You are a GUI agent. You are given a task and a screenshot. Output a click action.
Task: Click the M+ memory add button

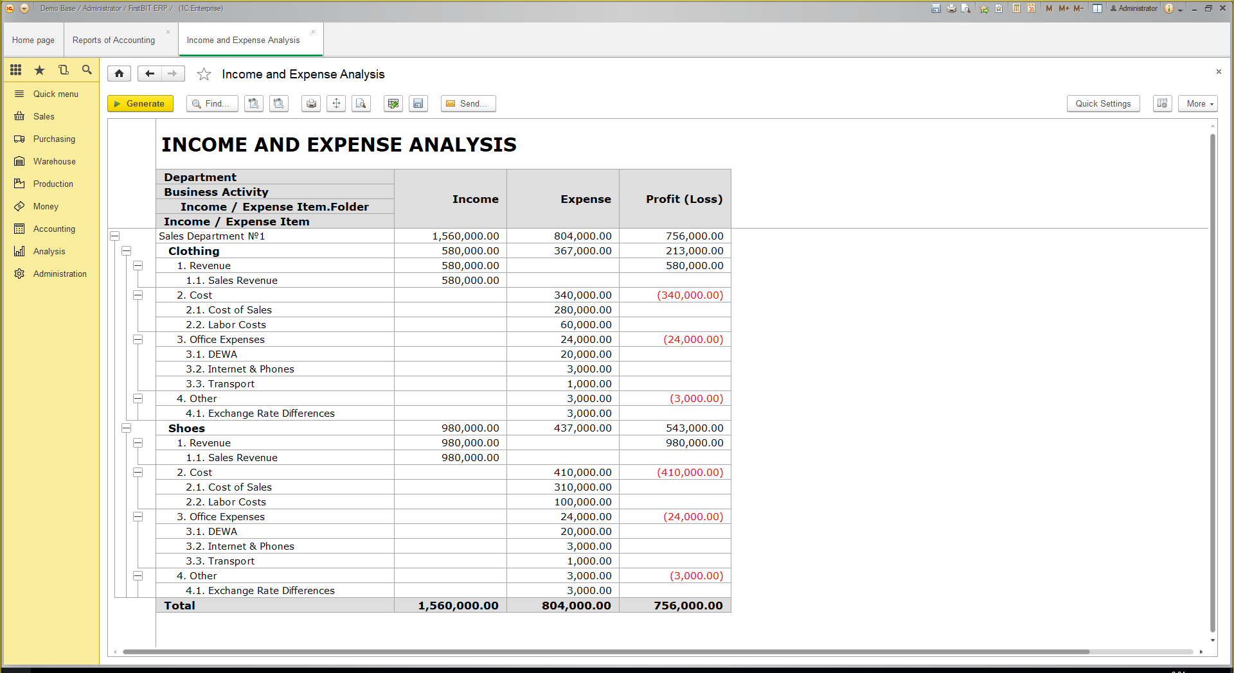pyautogui.click(x=1064, y=8)
